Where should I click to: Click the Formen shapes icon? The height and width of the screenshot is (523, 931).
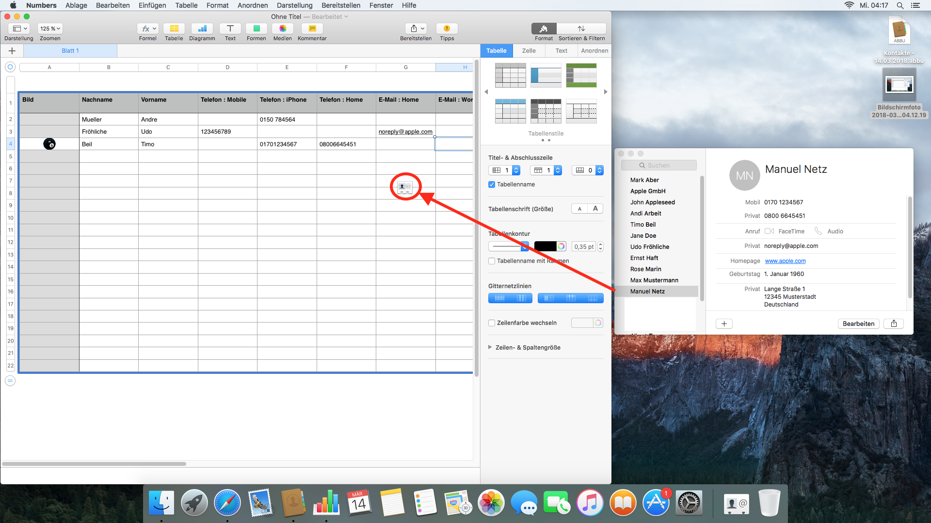point(256,29)
